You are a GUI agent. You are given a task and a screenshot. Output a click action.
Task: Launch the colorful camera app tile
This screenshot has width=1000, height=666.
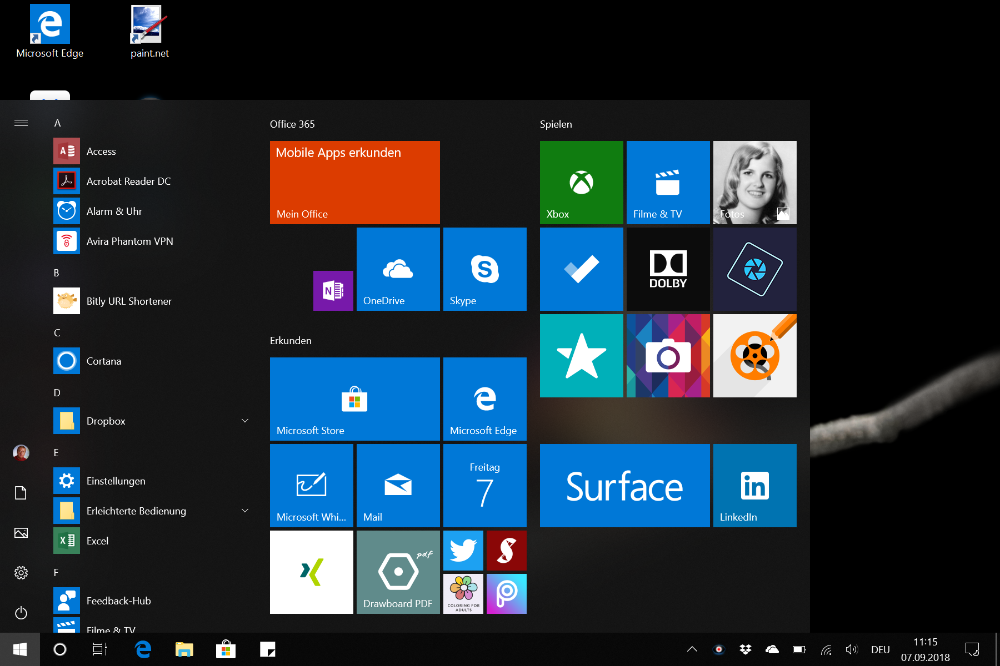(668, 356)
